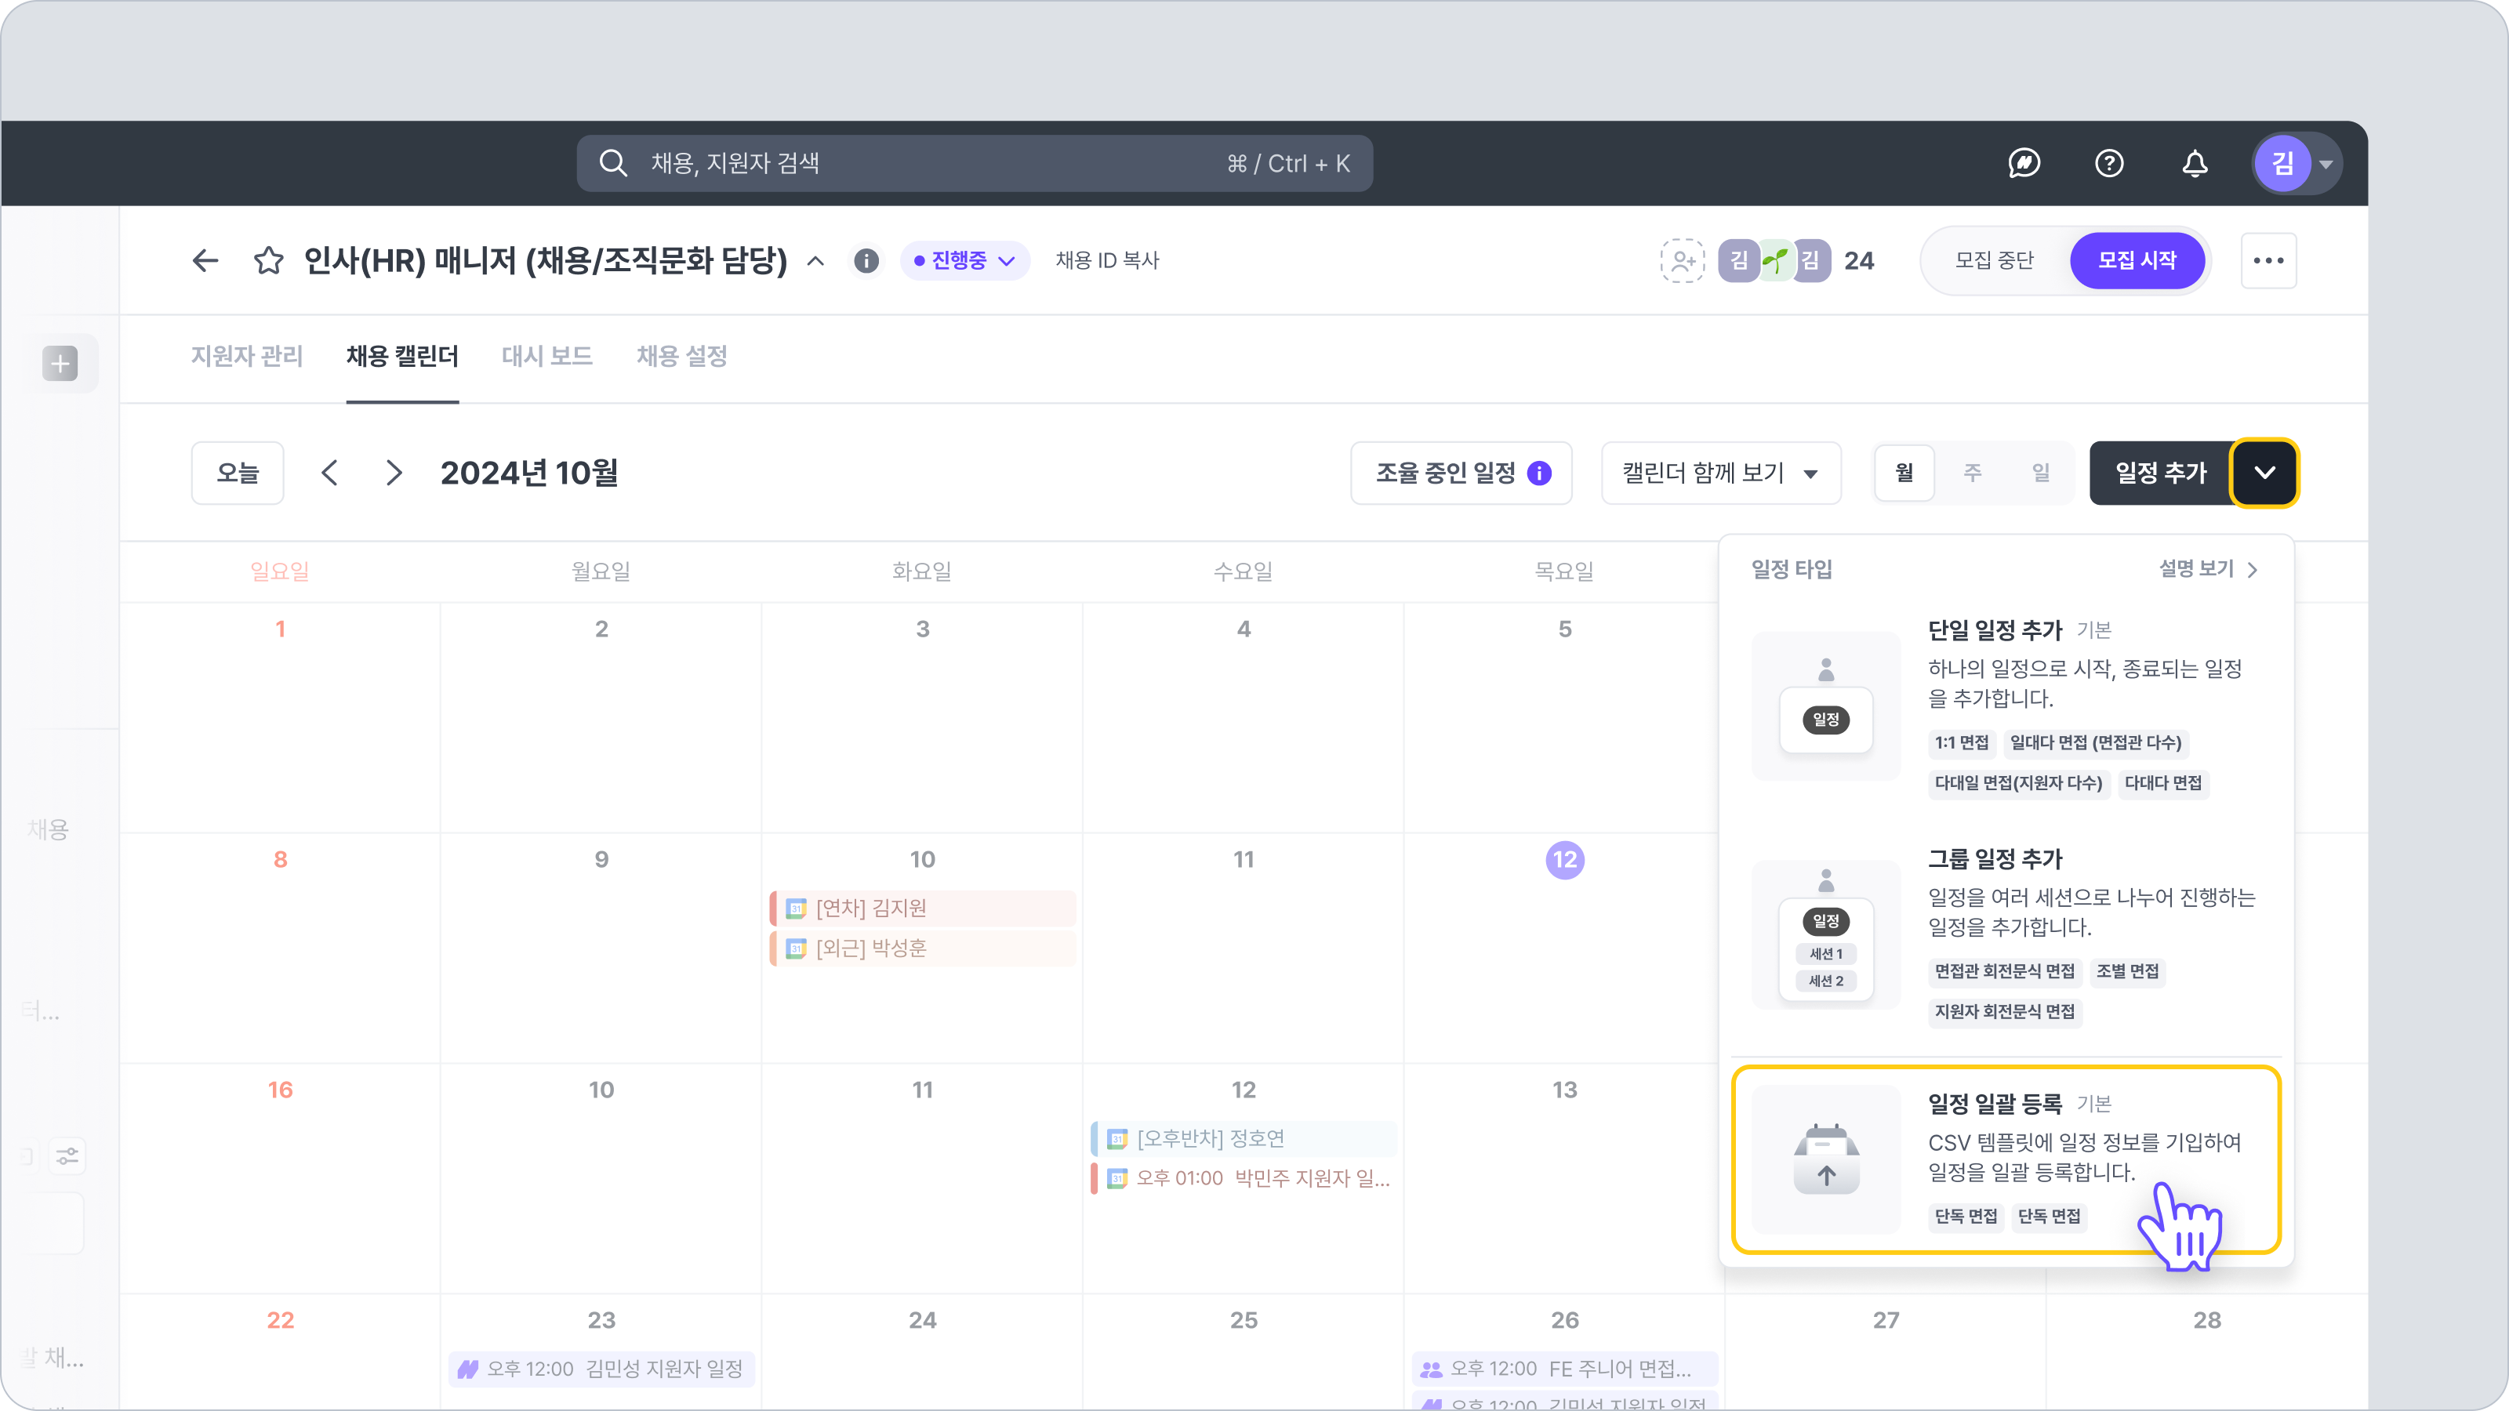The image size is (2509, 1411).
Task: Click the plus icon in sidebar
Action: pos(60,363)
